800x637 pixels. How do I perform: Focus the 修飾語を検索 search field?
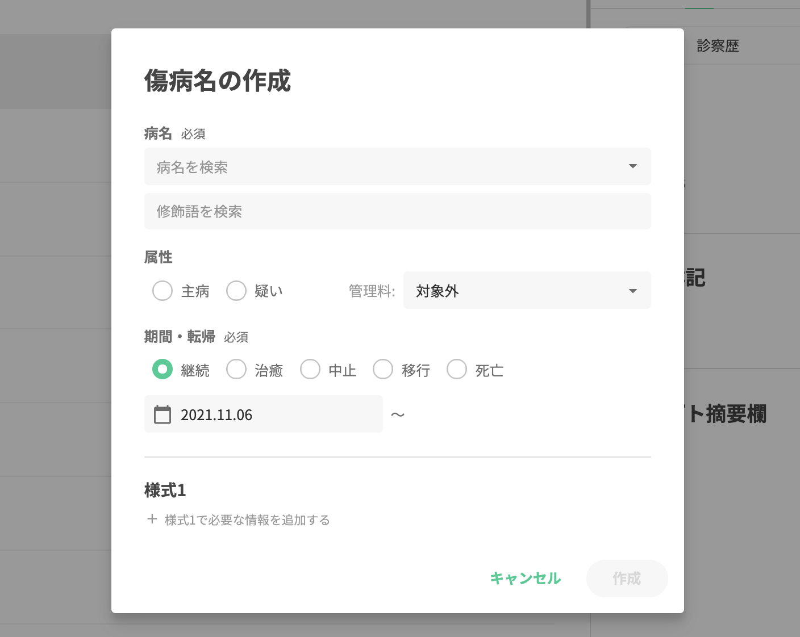coord(398,211)
